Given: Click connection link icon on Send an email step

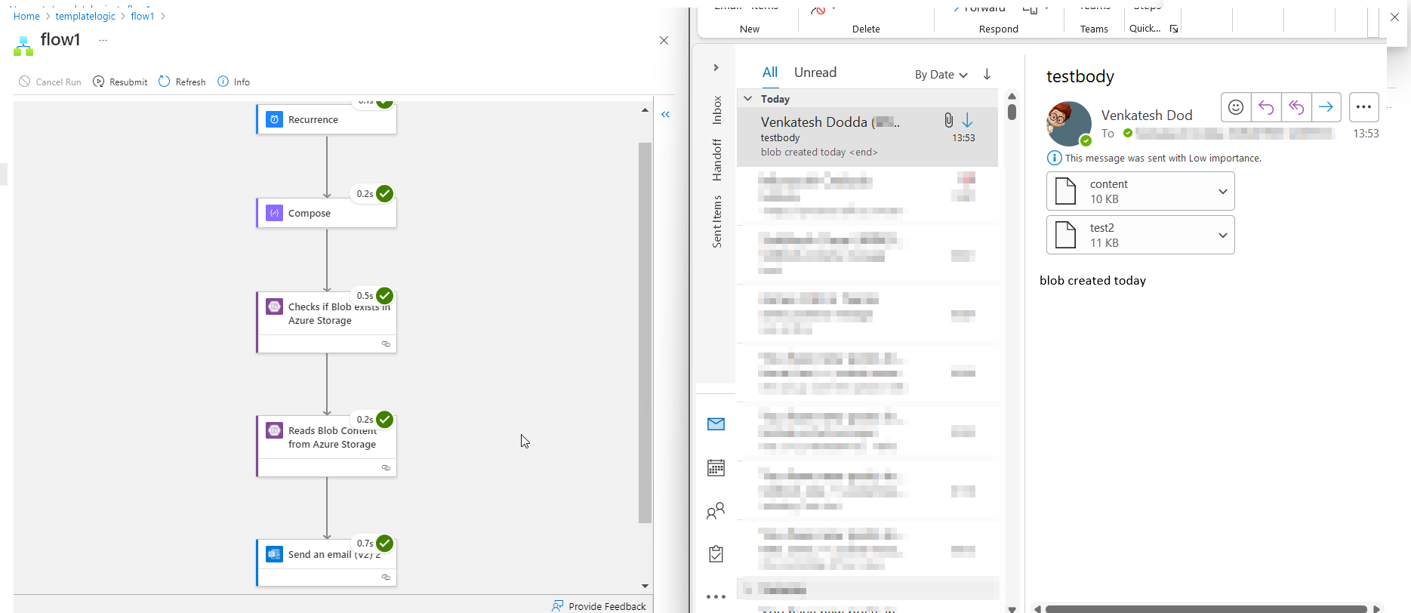Looking at the screenshot, I should (386, 577).
